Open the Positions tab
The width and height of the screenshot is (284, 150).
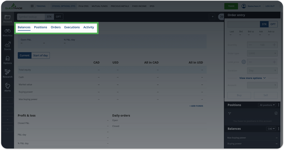click(40, 27)
